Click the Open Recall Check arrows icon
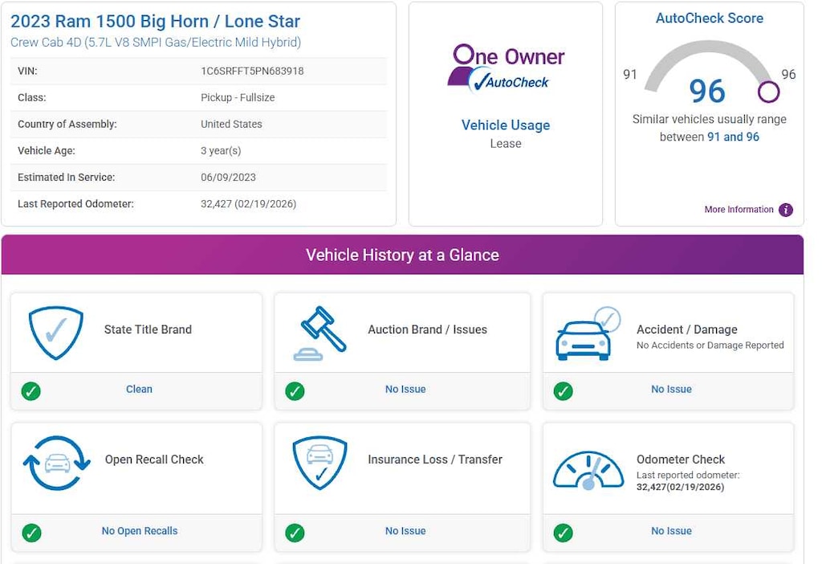The width and height of the screenshot is (822, 564). point(56,463)
